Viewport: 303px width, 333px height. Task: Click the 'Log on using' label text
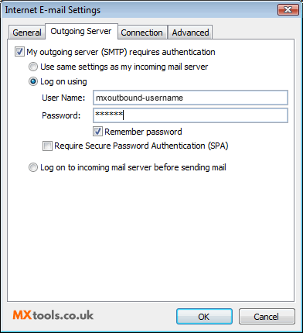(63, 81)
